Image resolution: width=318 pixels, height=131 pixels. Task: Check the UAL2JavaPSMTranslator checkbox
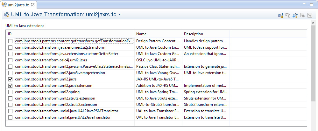pyautogui.click(x=10, y=111)
